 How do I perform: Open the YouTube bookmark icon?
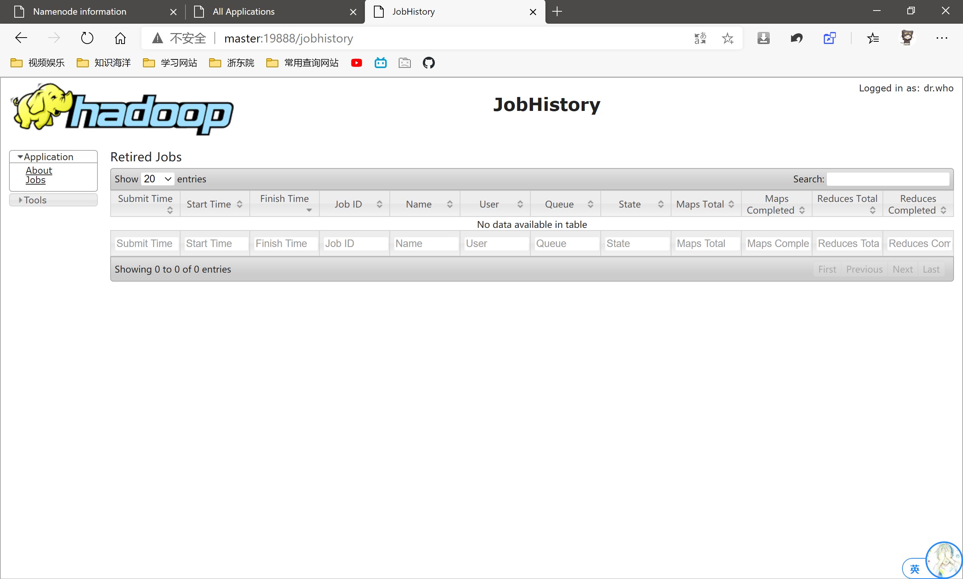point(356,63)
